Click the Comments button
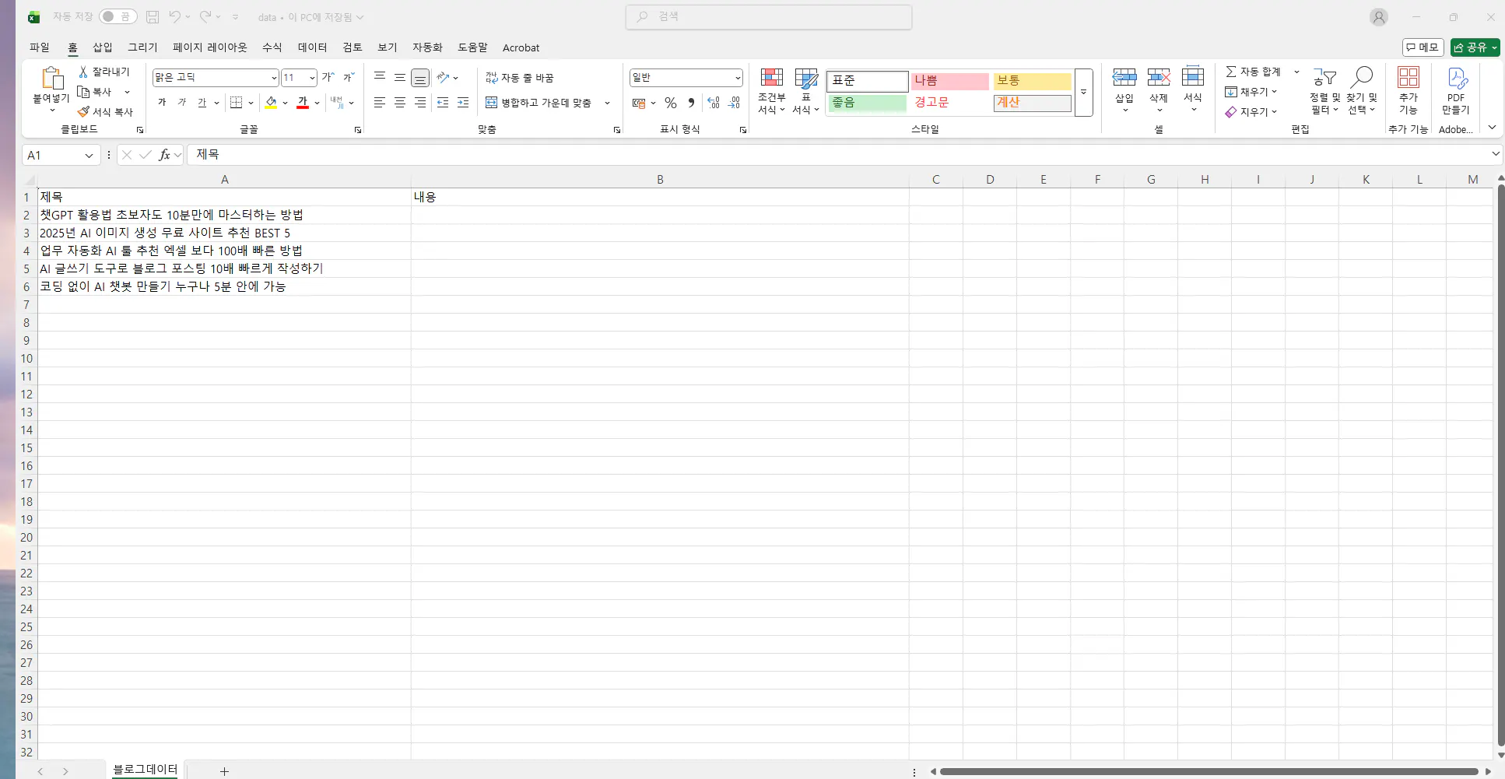 tap(1423, 47)
